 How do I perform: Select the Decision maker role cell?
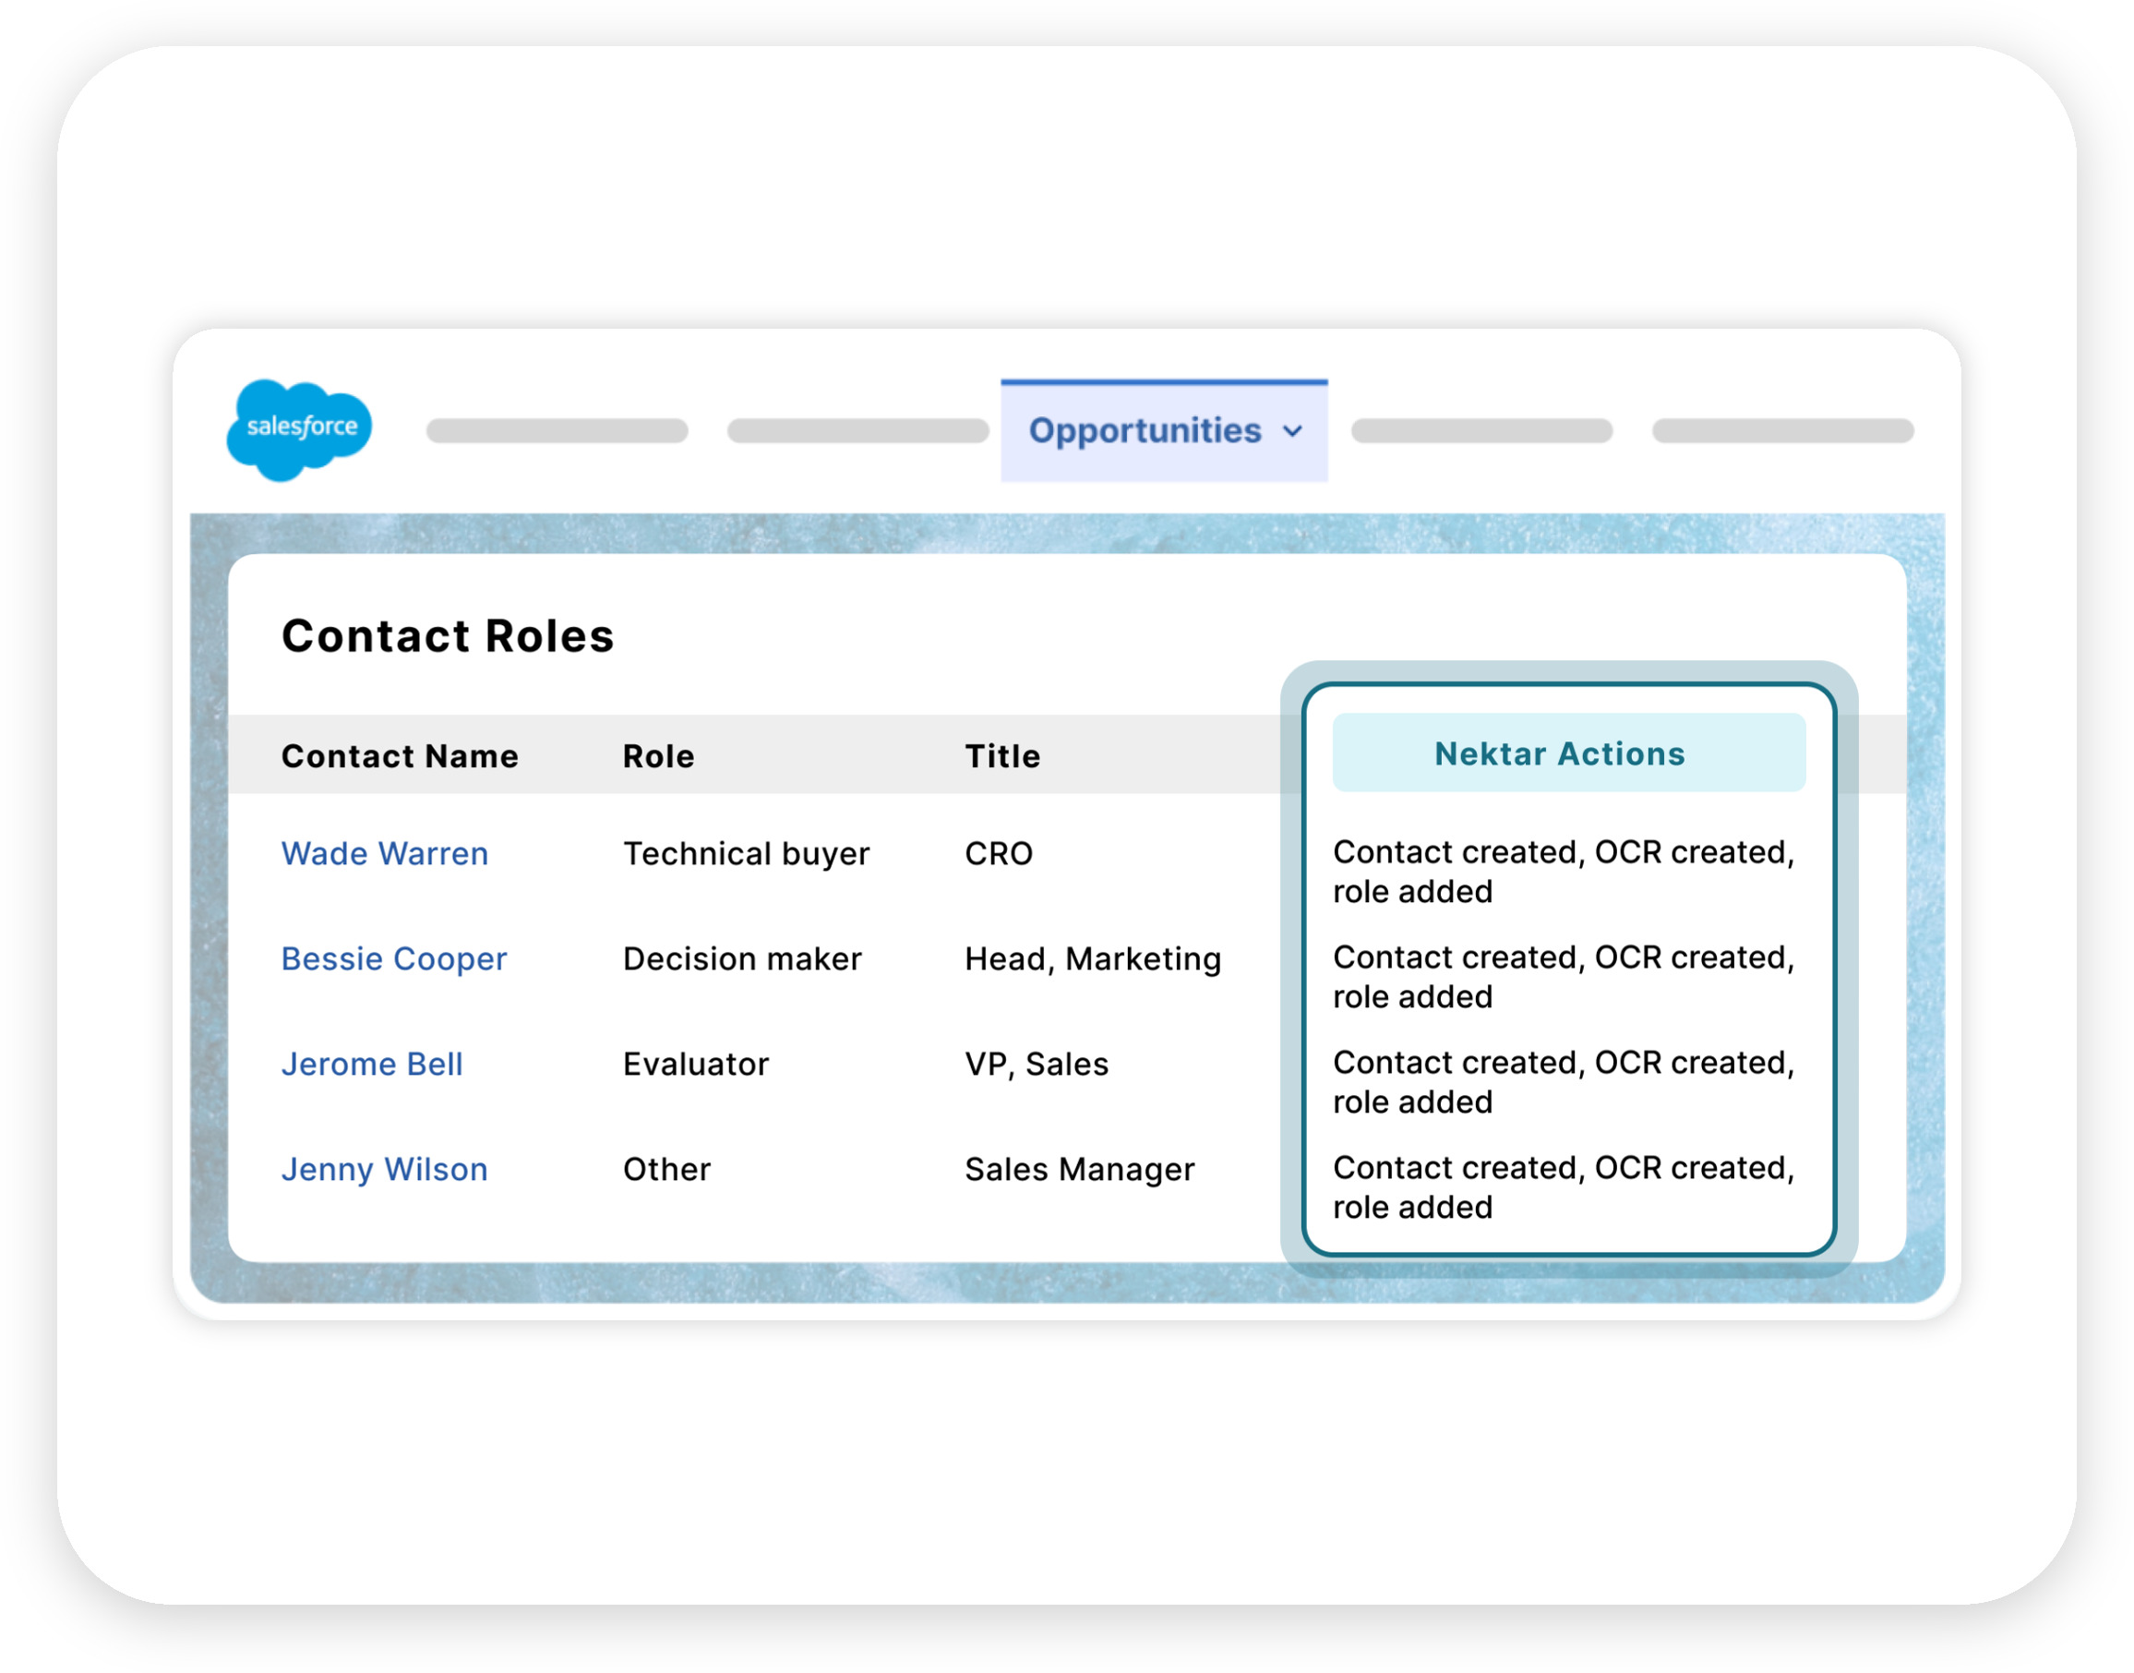[741, 958]
